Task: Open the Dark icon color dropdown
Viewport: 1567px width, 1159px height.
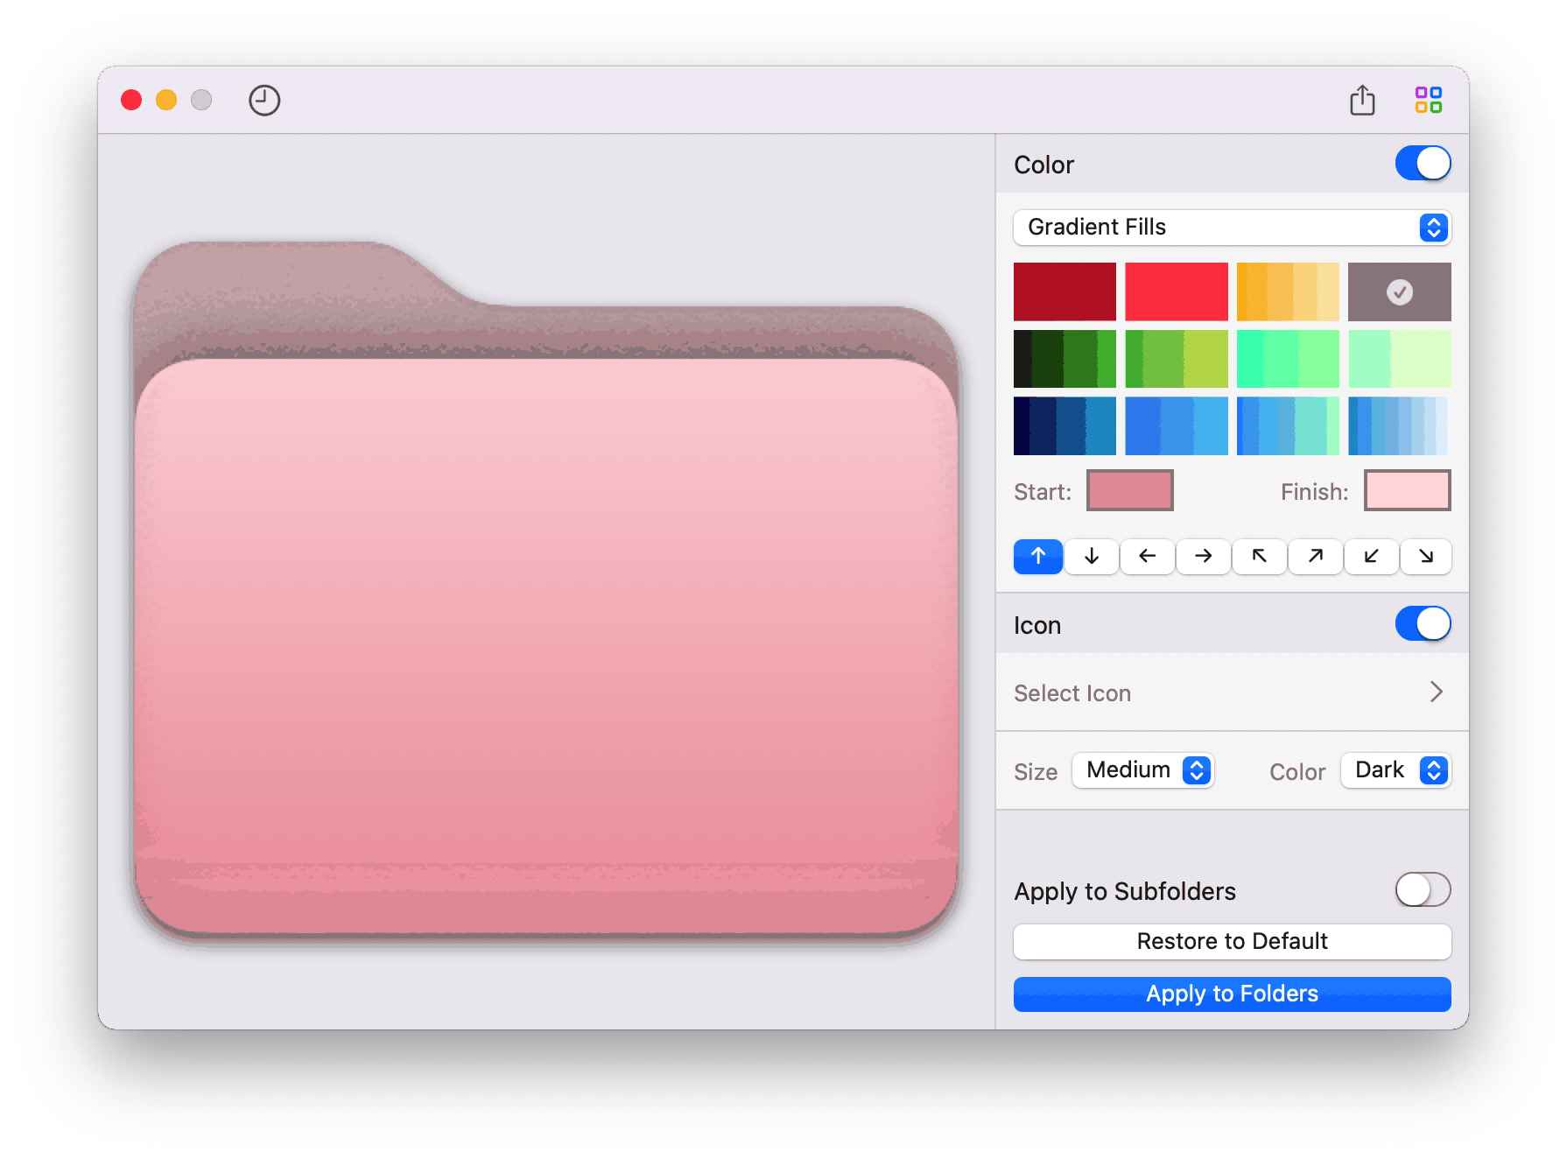Action: 1396,770
